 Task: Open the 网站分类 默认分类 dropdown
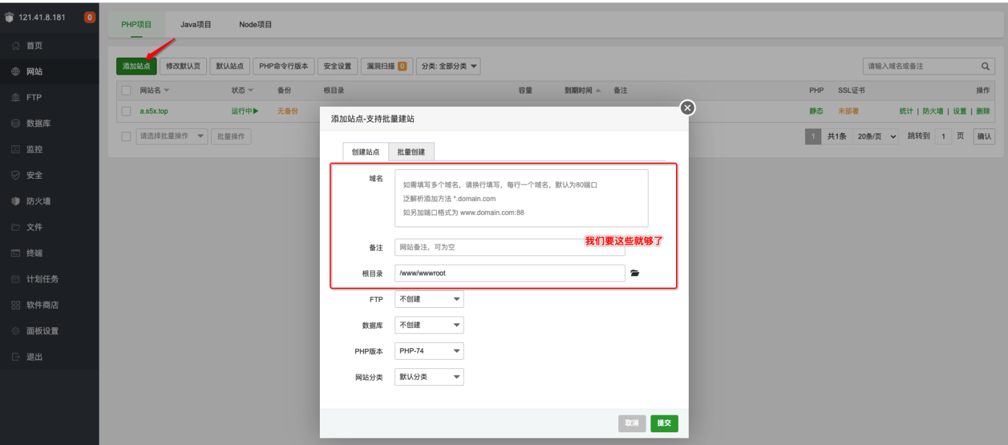(x=429, y=377)
